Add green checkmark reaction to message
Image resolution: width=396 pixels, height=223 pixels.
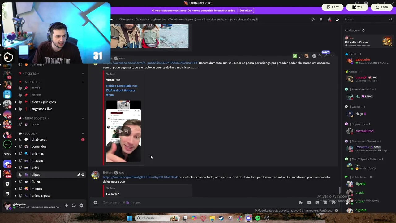pyautogui.click(x=295, y=56)
